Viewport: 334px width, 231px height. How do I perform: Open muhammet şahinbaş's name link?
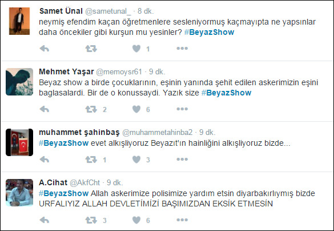coord(79,132)
